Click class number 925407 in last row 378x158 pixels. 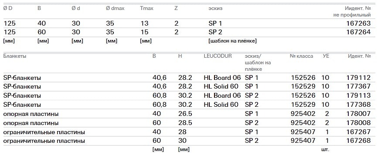[303, 141]
